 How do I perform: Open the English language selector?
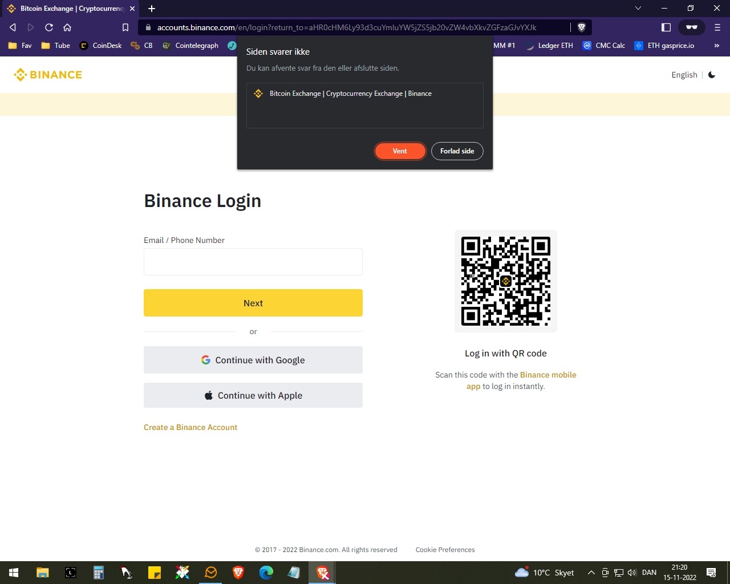684,75
